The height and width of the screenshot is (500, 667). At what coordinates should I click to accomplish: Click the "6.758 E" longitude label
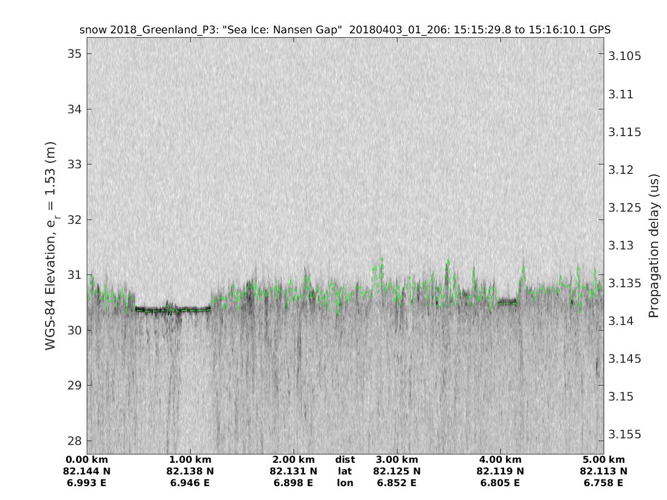point(603,483)
